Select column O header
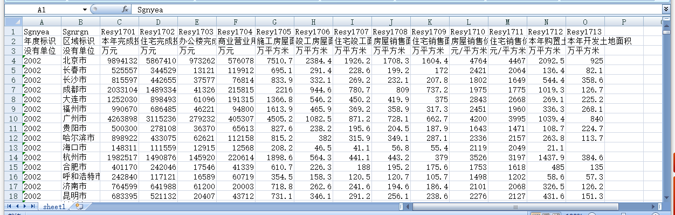Viewport: 675px width, 215px height. coord(585,22)
